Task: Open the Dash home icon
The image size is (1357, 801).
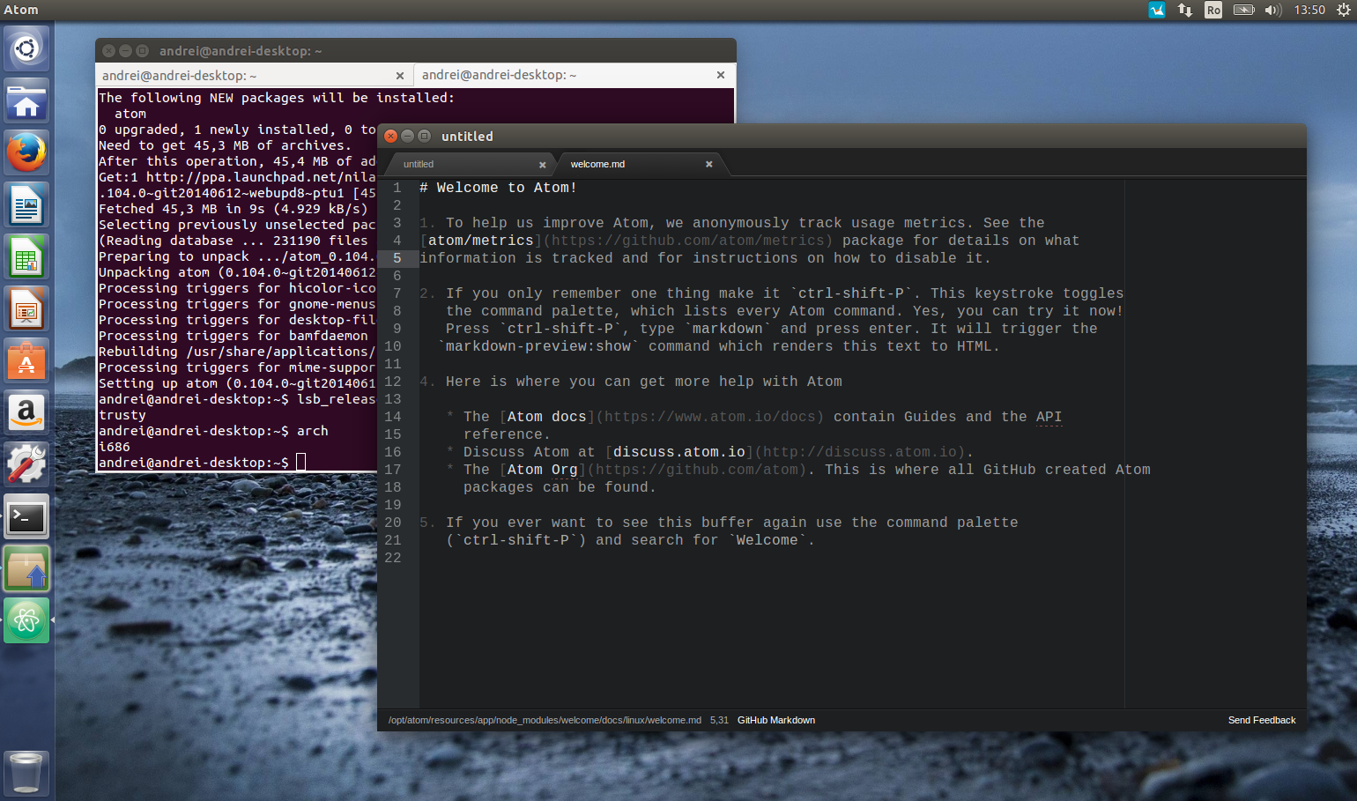Action: coord(26,48)
